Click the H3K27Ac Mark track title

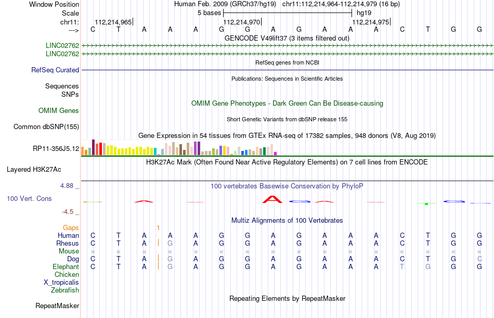[x=287, y=162]
